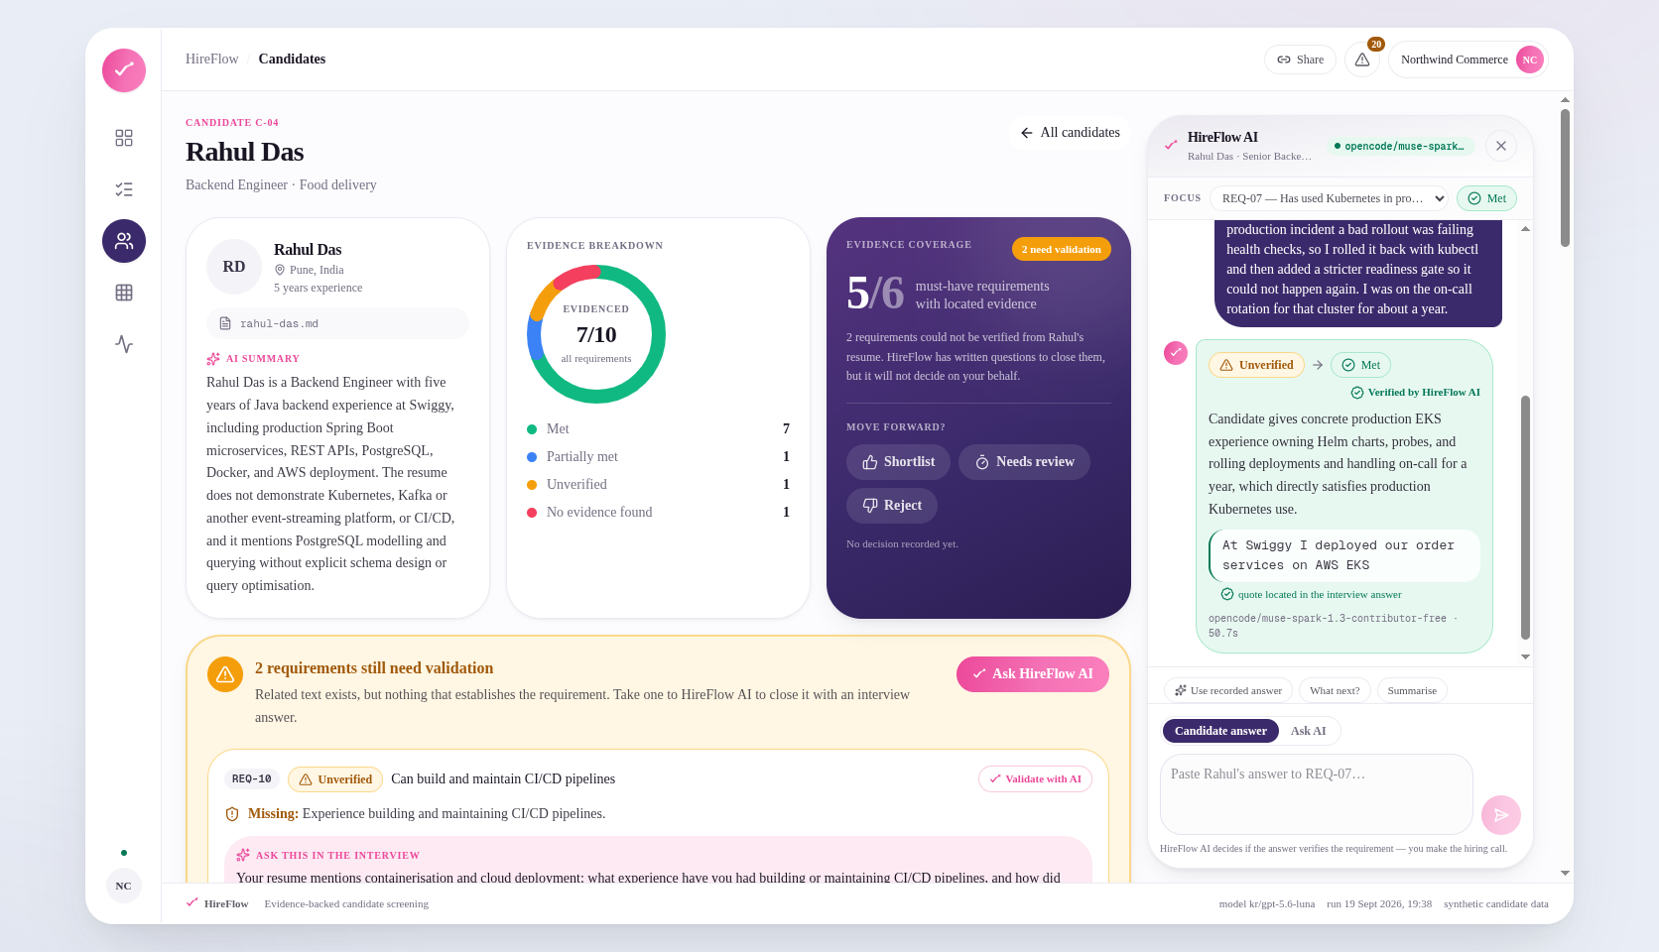
Task: Click the Use recorded answer chip
Action: pyautogui.click(x=1228, y=690)
